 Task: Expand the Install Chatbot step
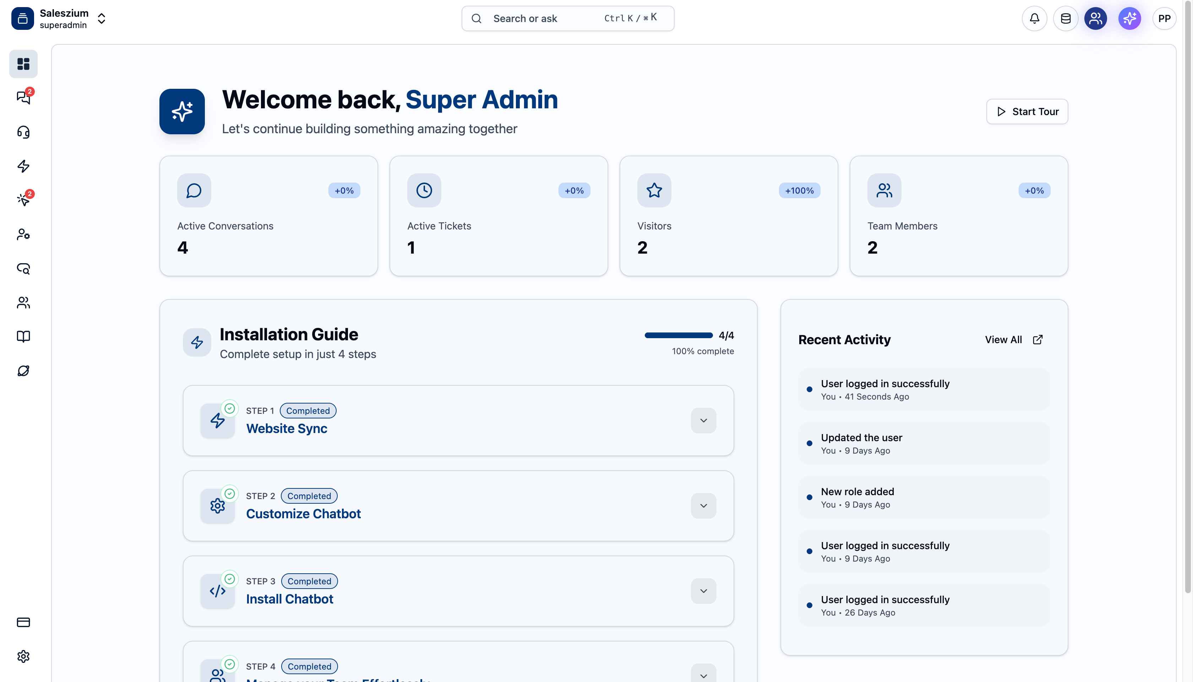coord(703,591)
